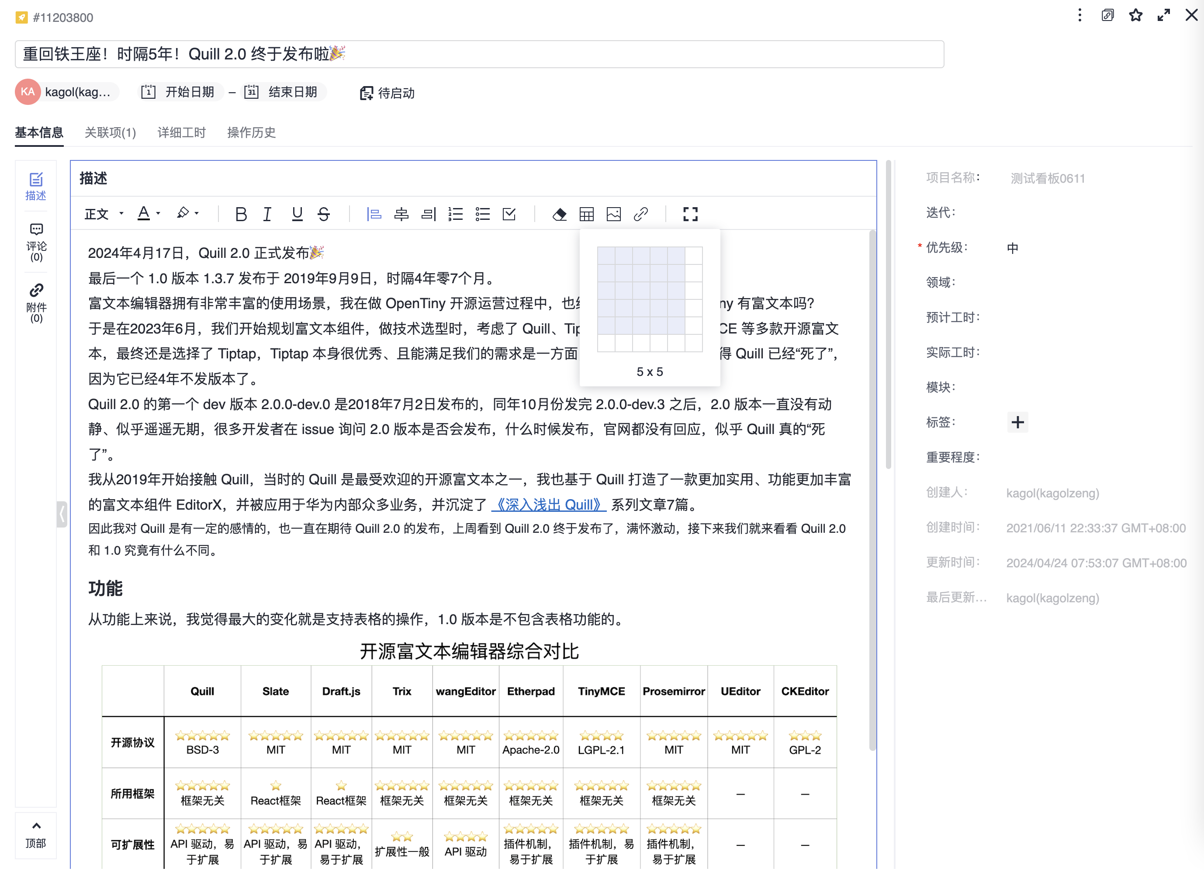The height and width of the screenshot is (875, 1204).
Task: Open the 操作历史 tab
Action: click(251, 132)
